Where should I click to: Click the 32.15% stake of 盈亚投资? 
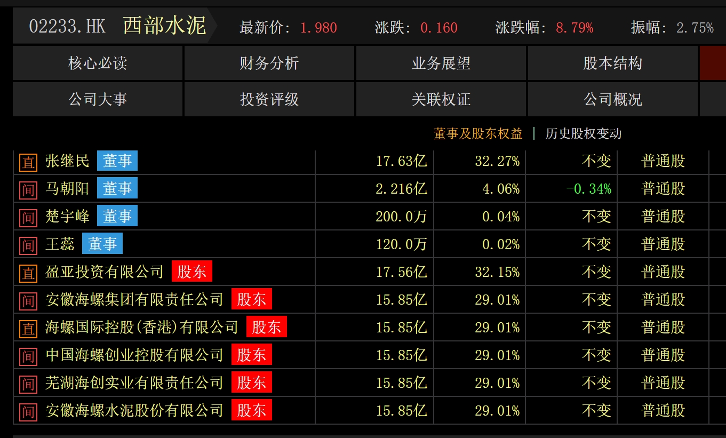[x=497, y=272]
